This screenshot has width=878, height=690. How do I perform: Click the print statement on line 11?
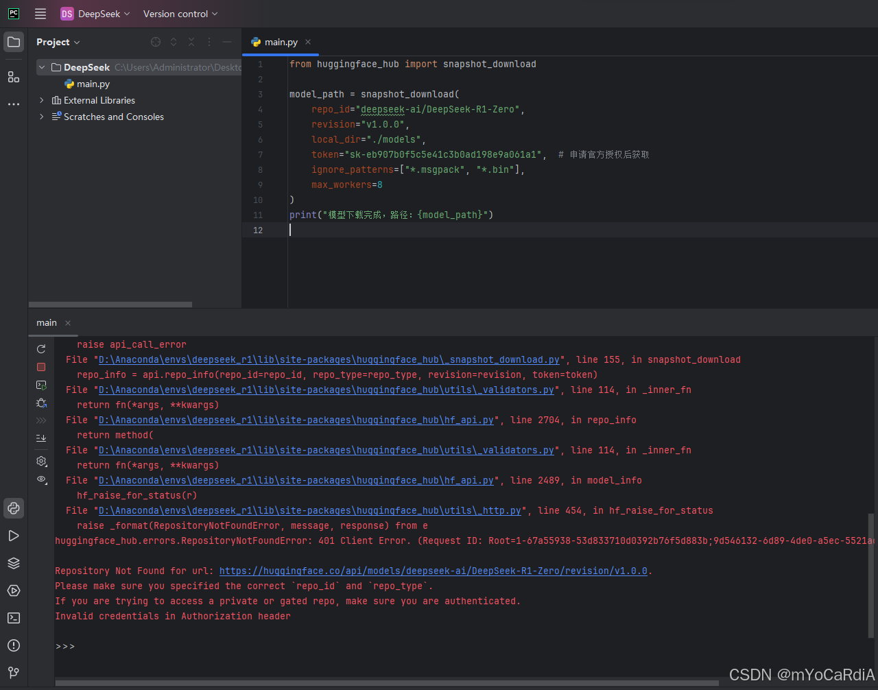[392, 215]
